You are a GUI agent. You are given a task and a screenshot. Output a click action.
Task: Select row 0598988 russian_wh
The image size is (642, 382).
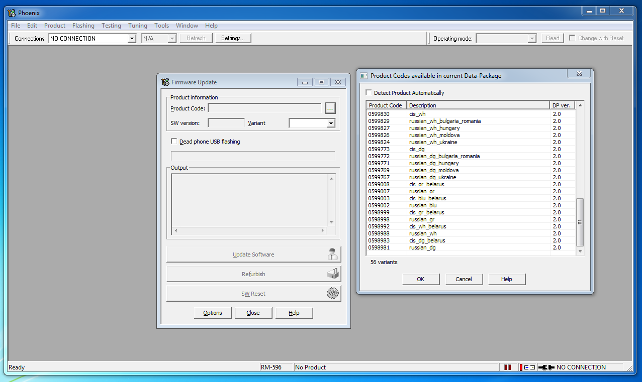point(471,233)
